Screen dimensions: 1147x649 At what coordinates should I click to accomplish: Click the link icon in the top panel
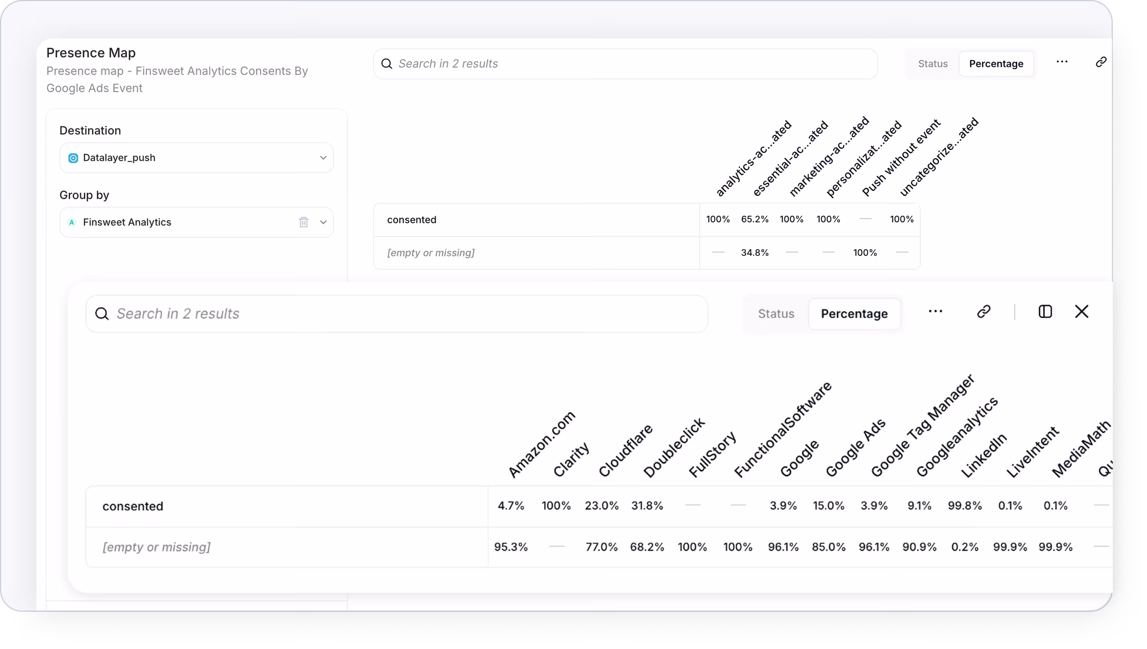point(1100,62)
